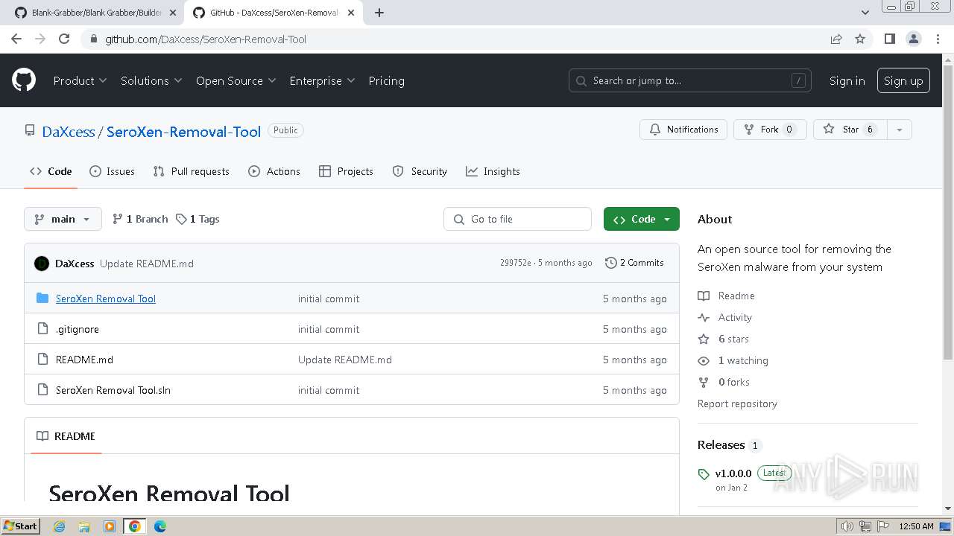Image resolution: width=954 pixels, height=536 pixels.
Task: Open Chrome three-dot menu
Action: click(x=938, y=39)
